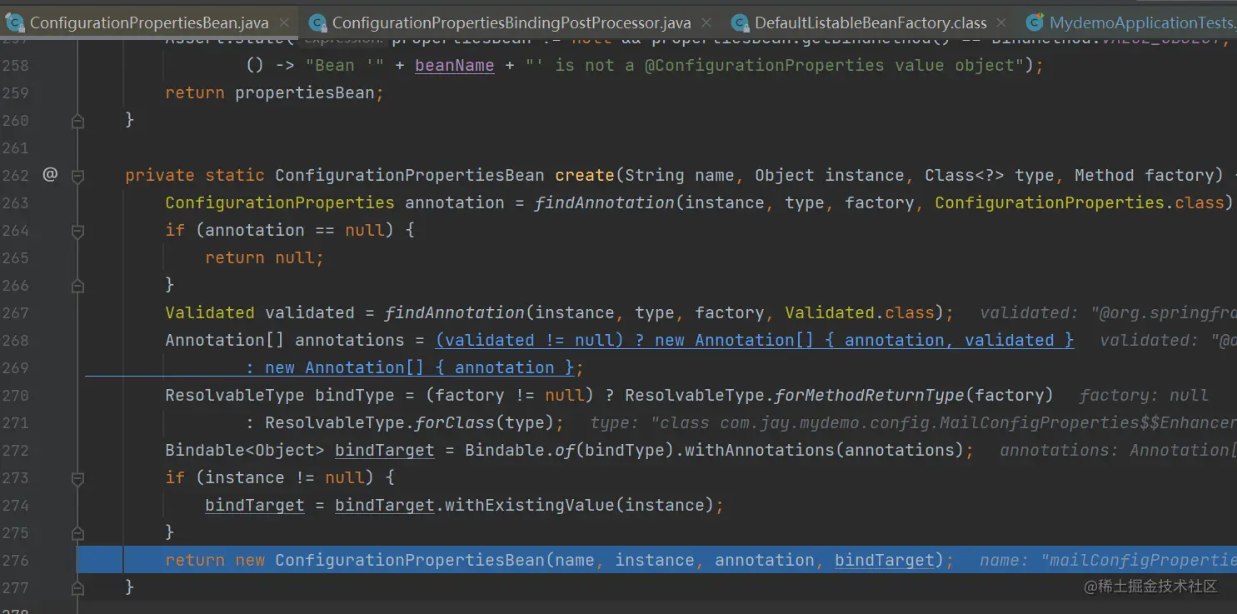Click 'Bindable<Object>' type on line 272
The height and width of the screenshot is (614, 1237).
[x=245, y=450]
